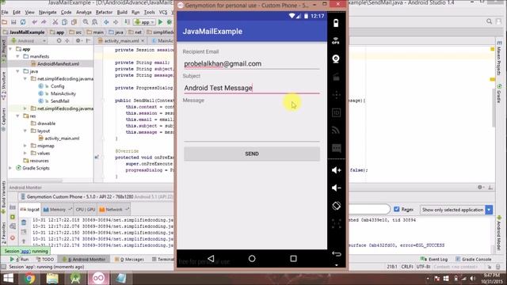Open Chrome from the Windows taskbar
This screenshot has width=507, height=285.
click(29, 278)
